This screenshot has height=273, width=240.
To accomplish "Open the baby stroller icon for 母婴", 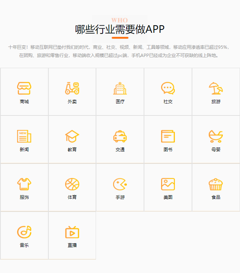I will tap(216, 136).
